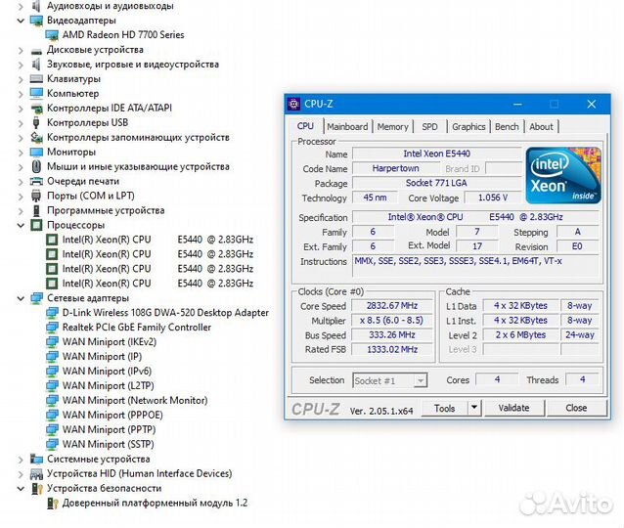Click the Package value Socket 771 LGA
624x528 pixels.
pyautogui.click(x=436, y=183)
